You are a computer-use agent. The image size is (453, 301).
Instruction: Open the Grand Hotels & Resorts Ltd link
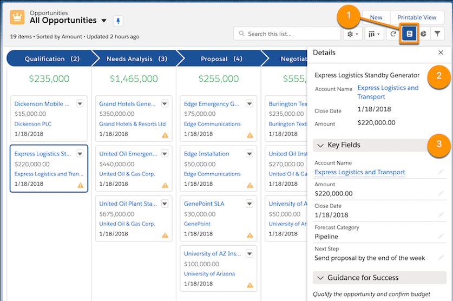coord(132,124)
